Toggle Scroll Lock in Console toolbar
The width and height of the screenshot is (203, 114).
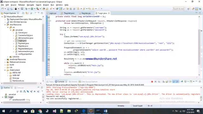[167, 82]
